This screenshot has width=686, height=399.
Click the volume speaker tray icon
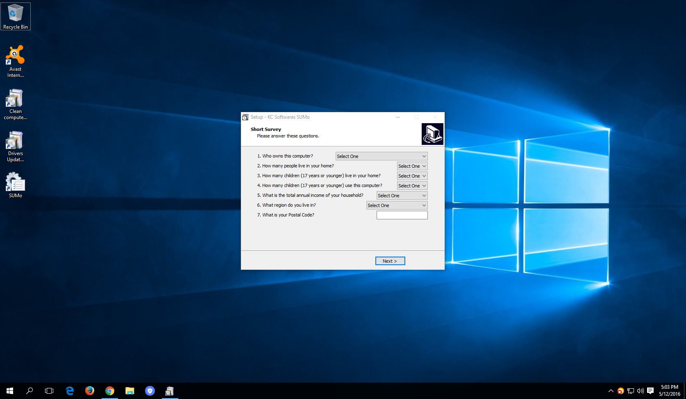click(640, 391)
